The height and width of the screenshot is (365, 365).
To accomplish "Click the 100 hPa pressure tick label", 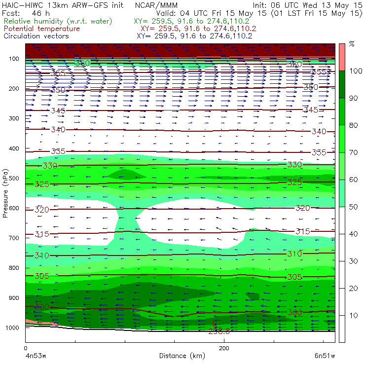I will pos(14,59).
